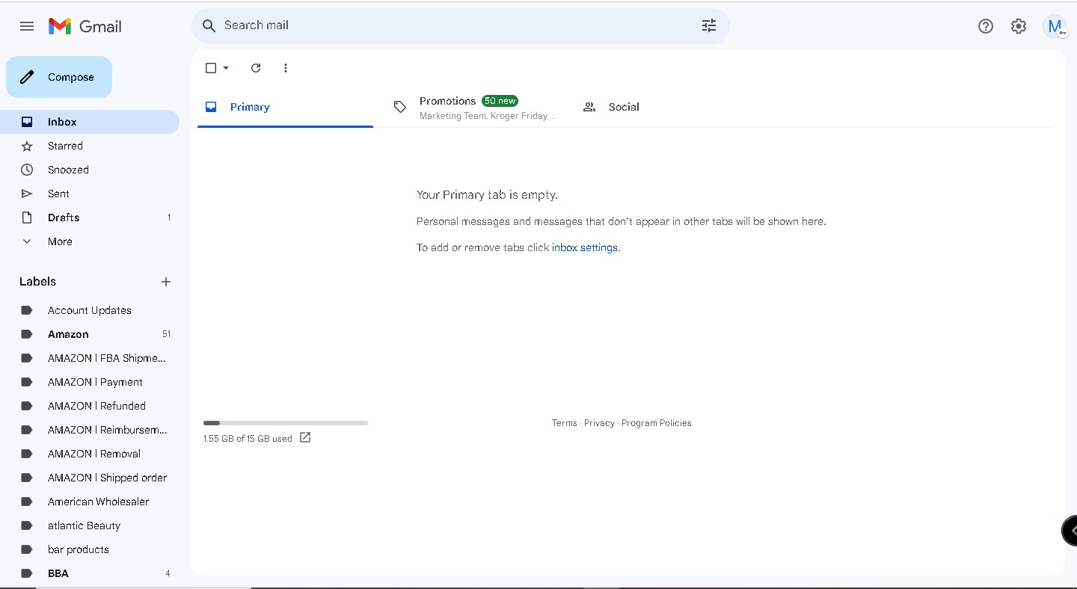The height and width of the screenshot is (589, 1077).
Task: Click the Snoozed clock icon
Action: pyautogui.click(x=27, y=170)
